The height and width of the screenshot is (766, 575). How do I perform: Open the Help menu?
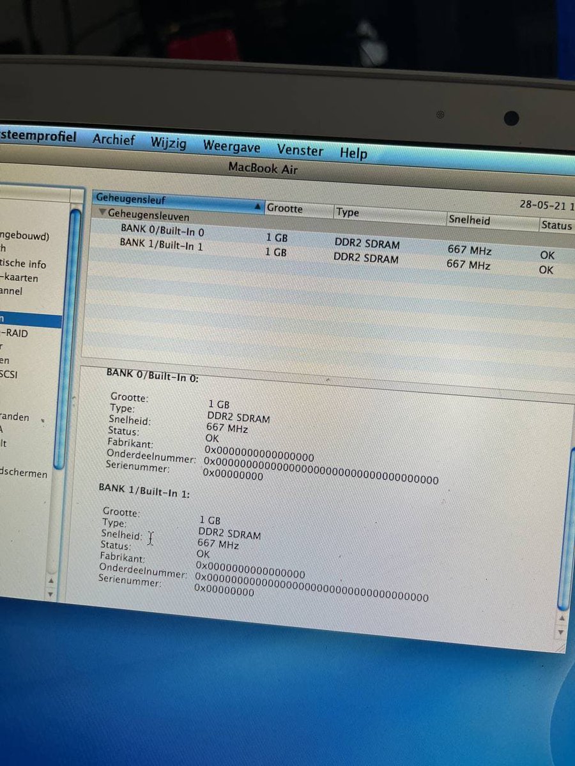pos(353,154)
